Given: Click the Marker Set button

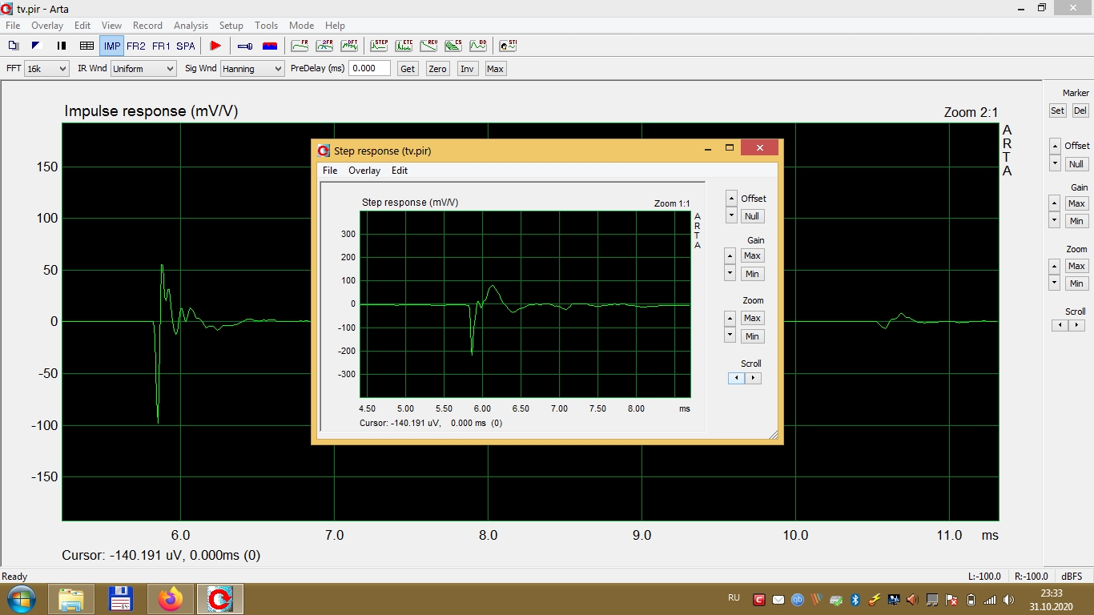Looking at the screenshot, I should click(x=1057, y=111).
